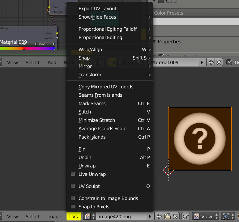The height and width of the screenshot is (222, 239).
Task: Open the pivot point selector icon
Action: [x=228, y=216]
